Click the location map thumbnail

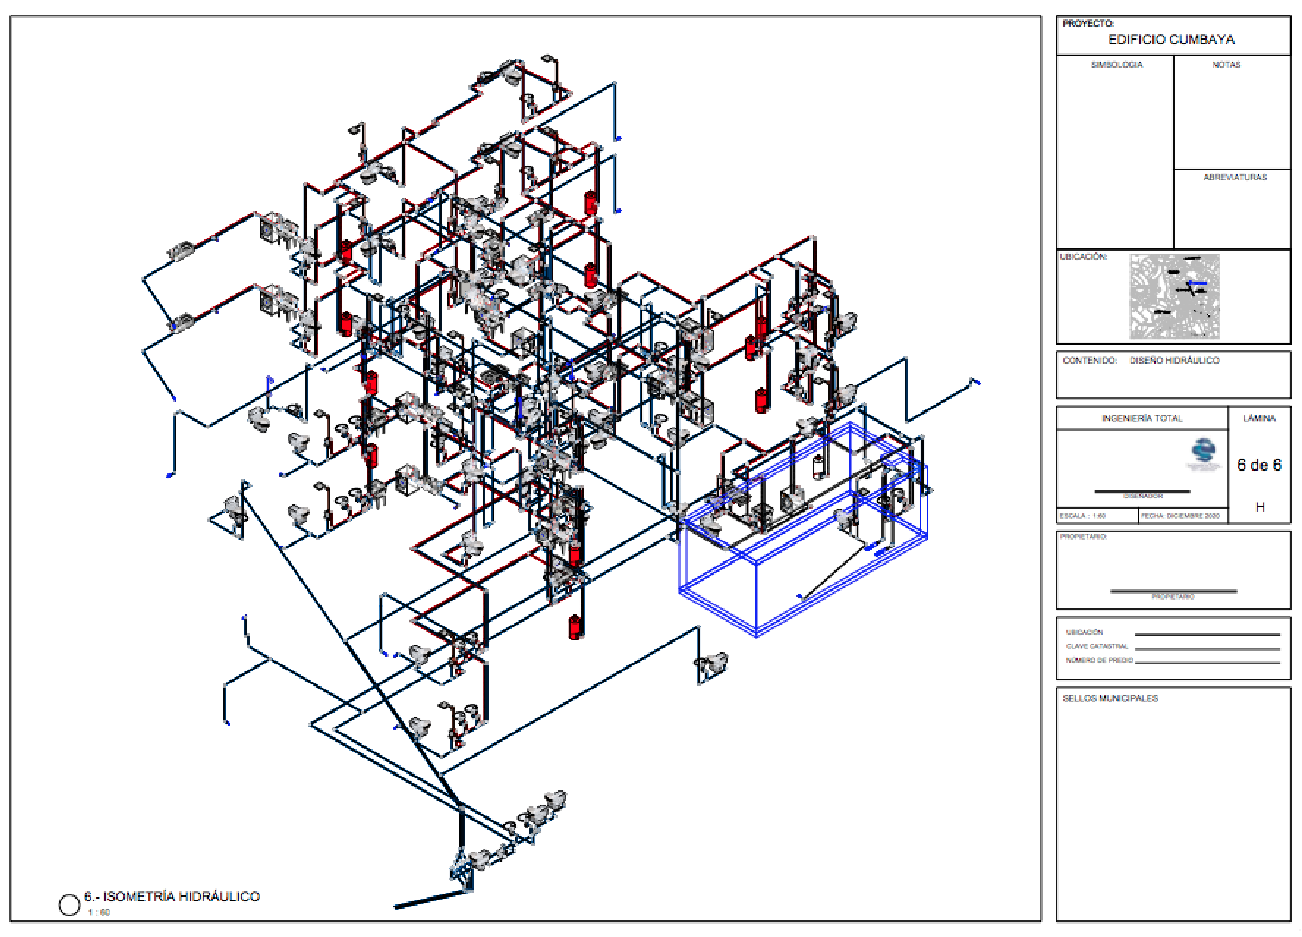coord(1174,296)
